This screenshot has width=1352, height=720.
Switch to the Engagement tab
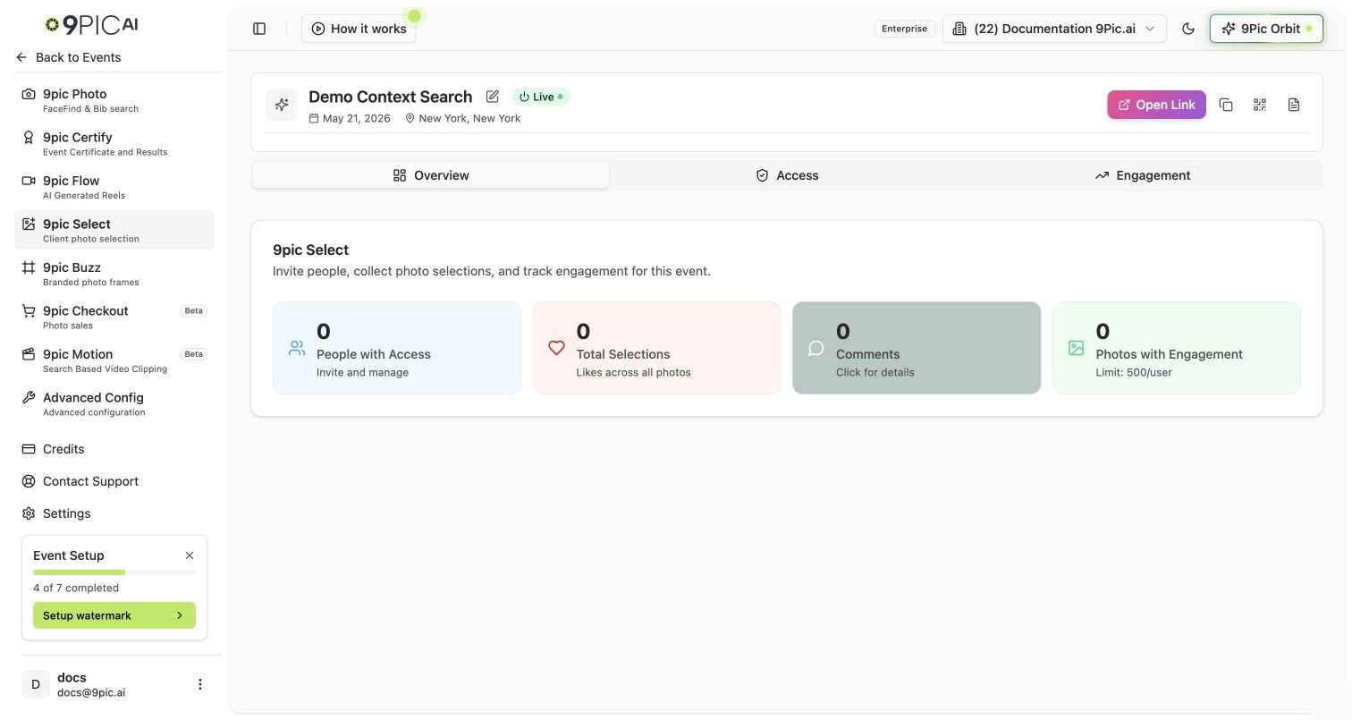[x=1143, y=175]
